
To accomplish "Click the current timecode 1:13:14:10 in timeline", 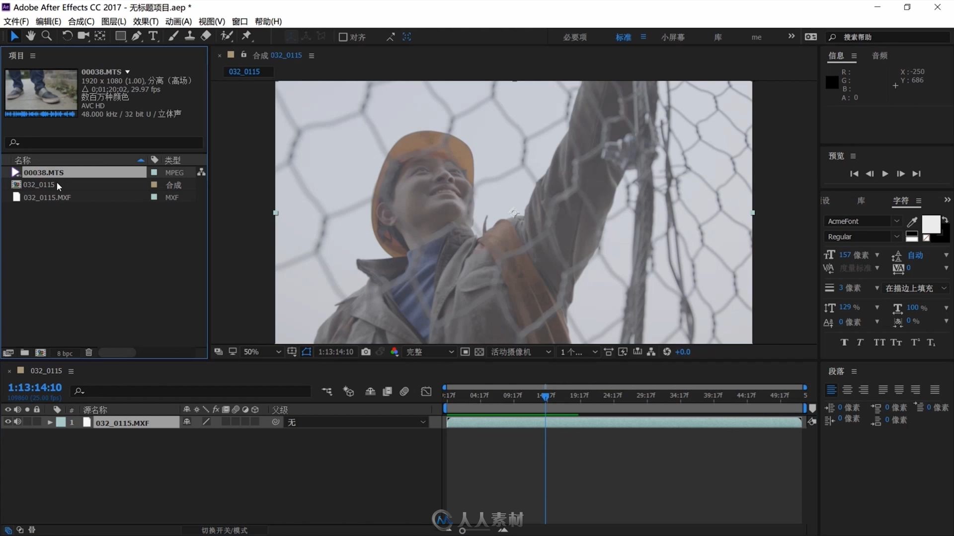I will [35, 388].
